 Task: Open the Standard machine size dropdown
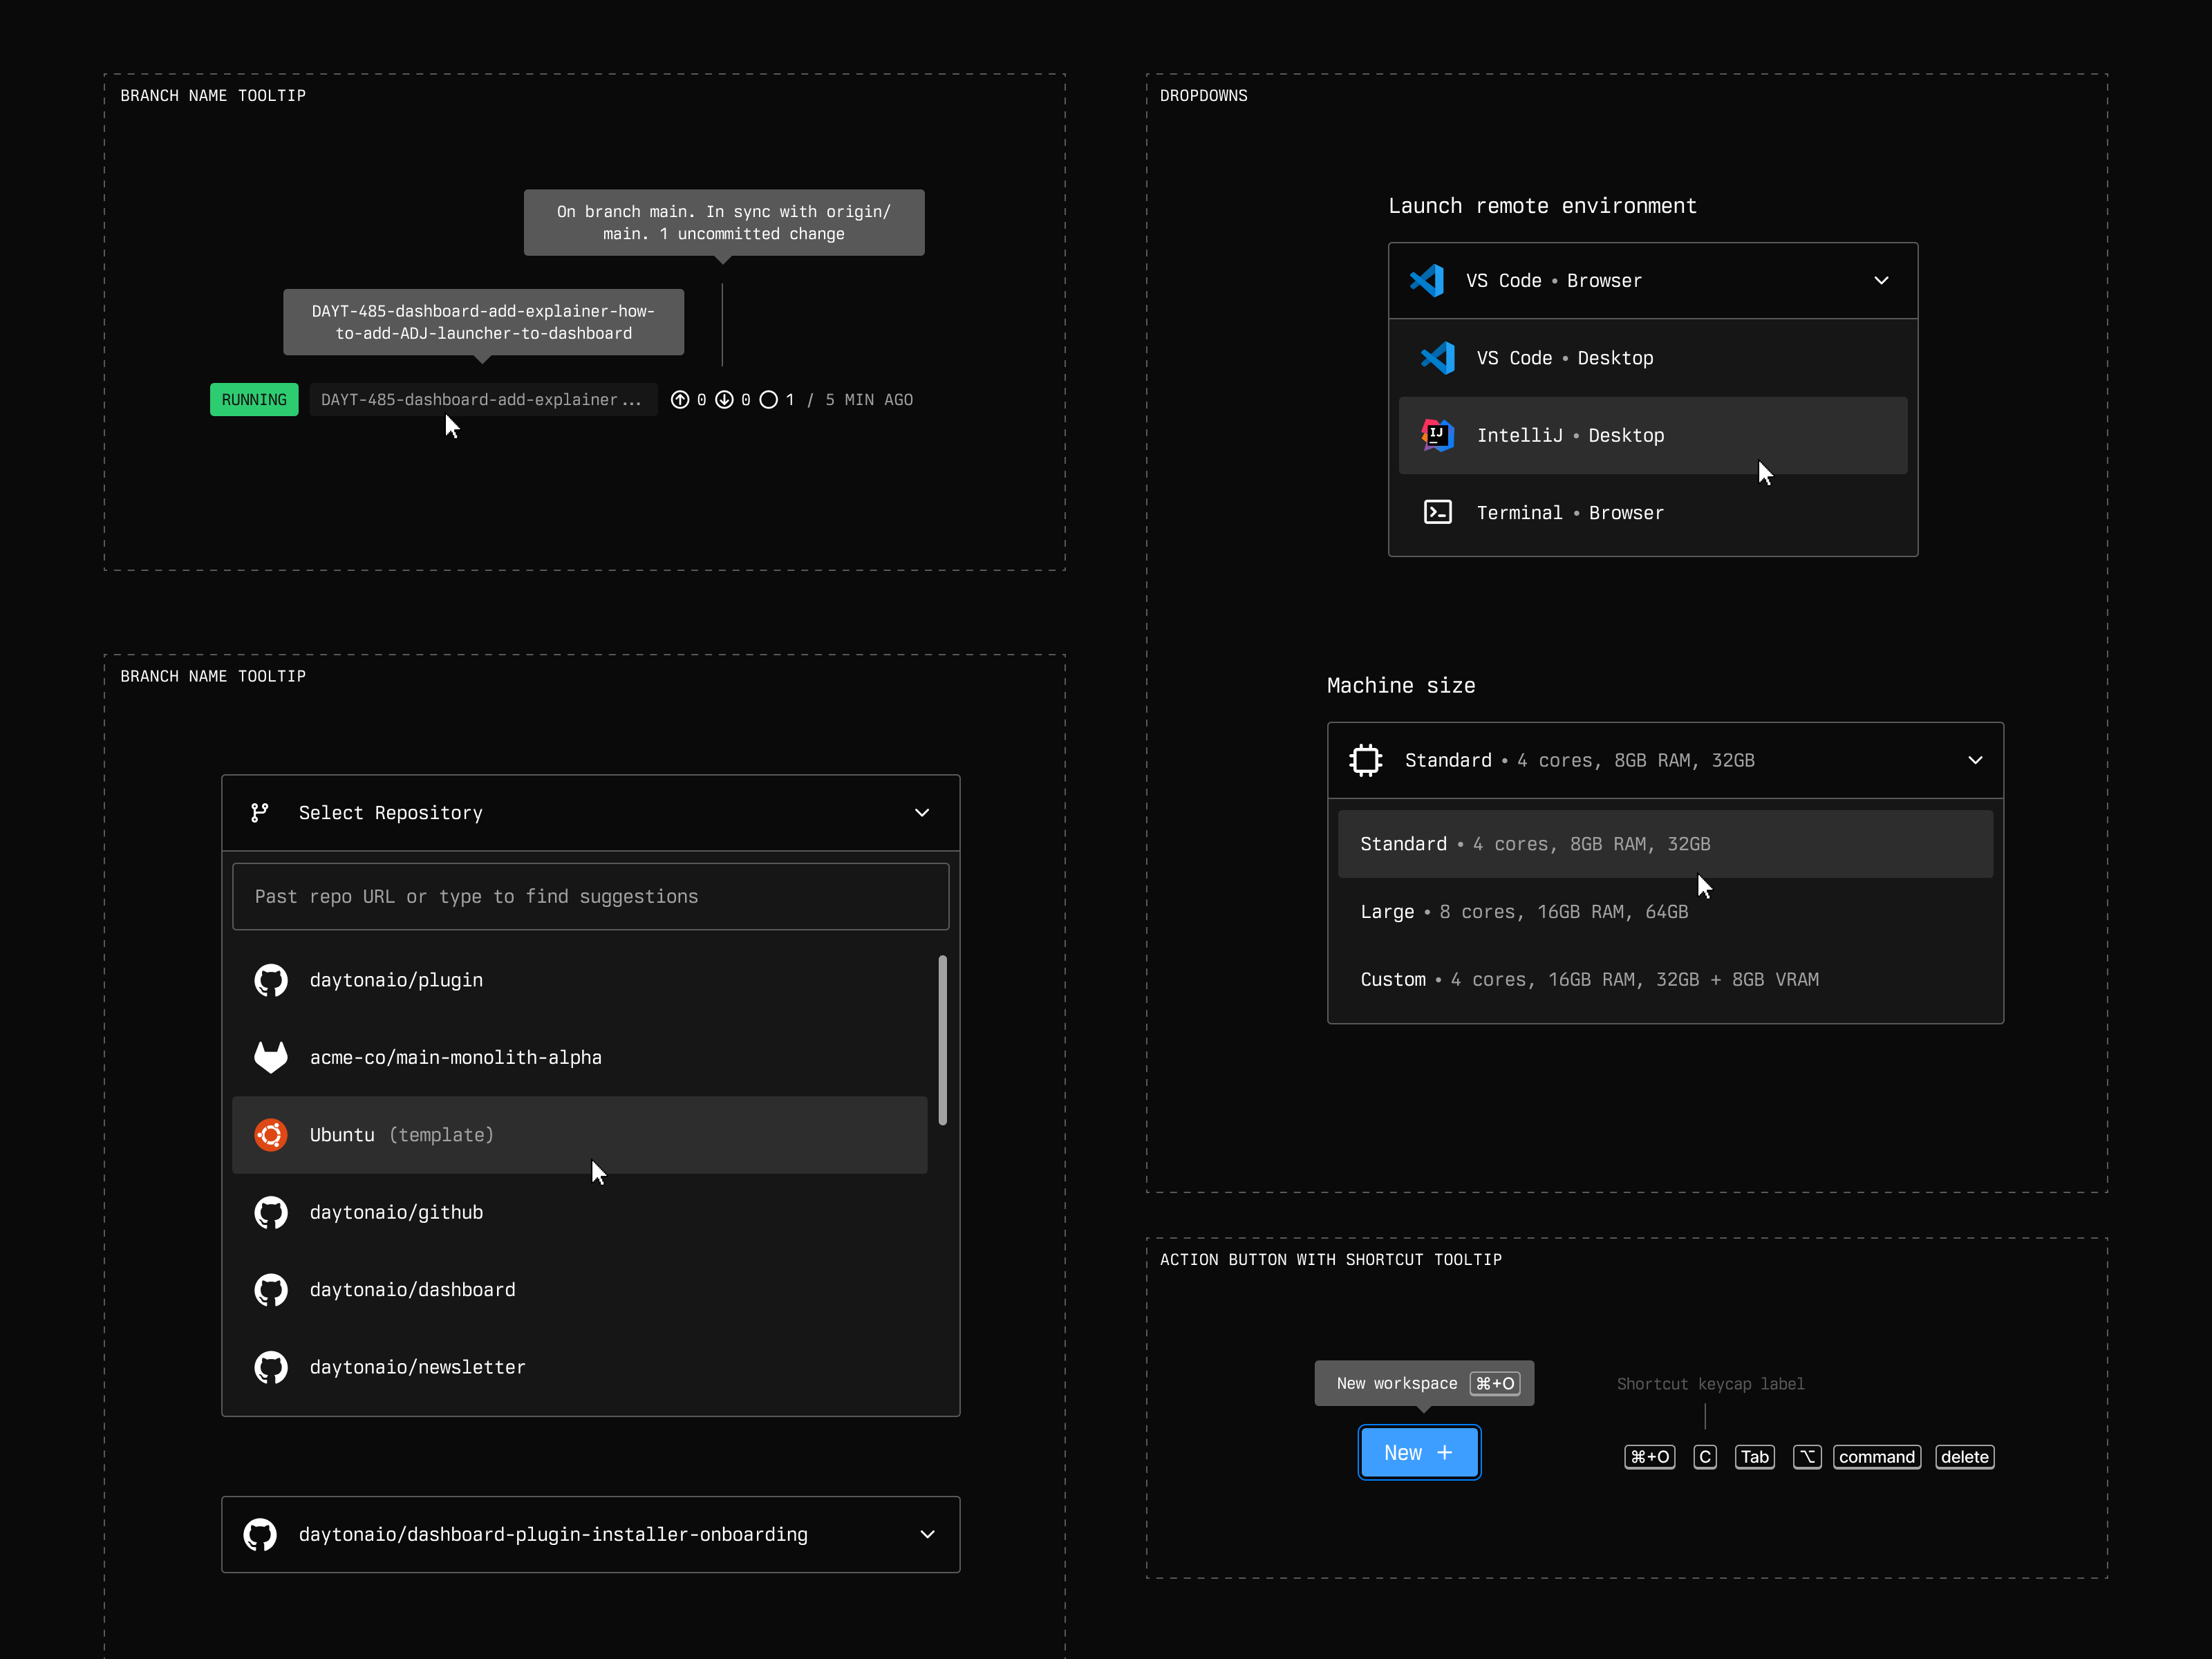pyautogui.click(x=1975, y=760)
